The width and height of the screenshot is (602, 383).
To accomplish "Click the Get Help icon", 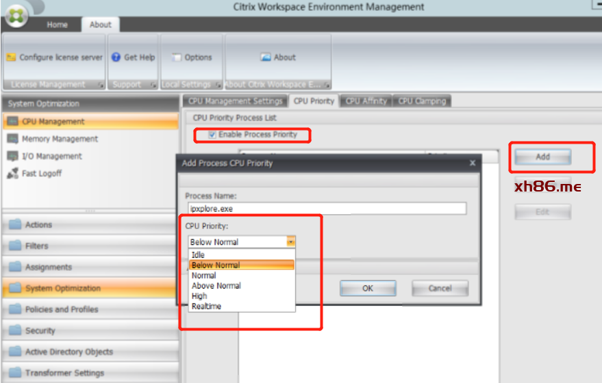I will tap(116, 58).
